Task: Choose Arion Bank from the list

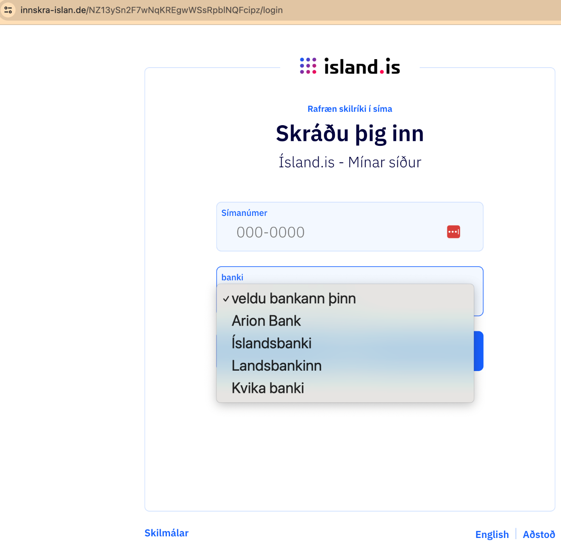Action: coord(266,321)
